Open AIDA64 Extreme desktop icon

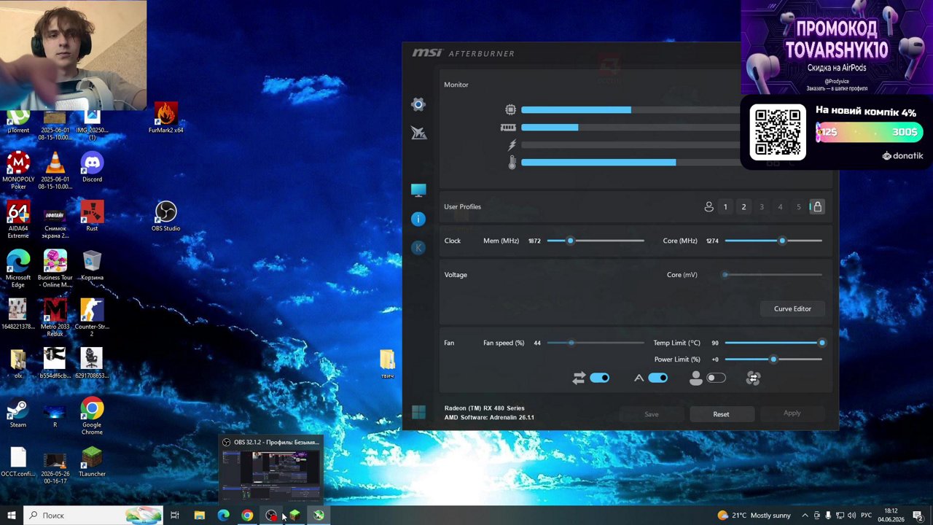(x=18, y=219)
